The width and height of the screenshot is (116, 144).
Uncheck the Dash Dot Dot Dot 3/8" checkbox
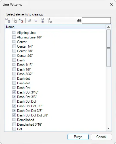[x=14, y=115]
